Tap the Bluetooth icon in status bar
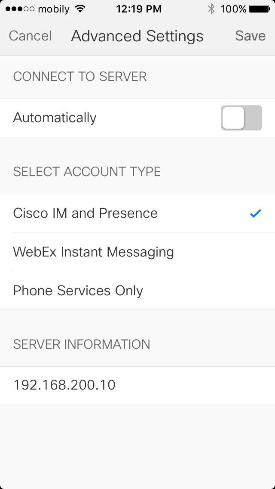The width and height of the screenshot is (275, 489). point(211,9)
